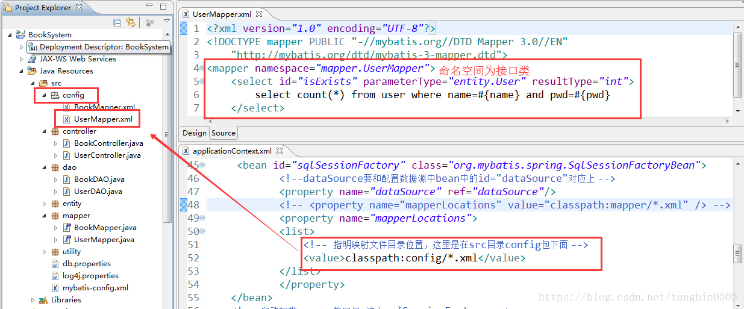Open the Project Explorer View Menu triangle
This screenshot has height=309, width=744.
pos(167,22)
